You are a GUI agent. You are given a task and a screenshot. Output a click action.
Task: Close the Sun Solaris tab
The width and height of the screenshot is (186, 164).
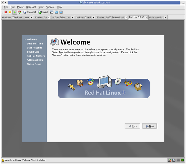72,17
